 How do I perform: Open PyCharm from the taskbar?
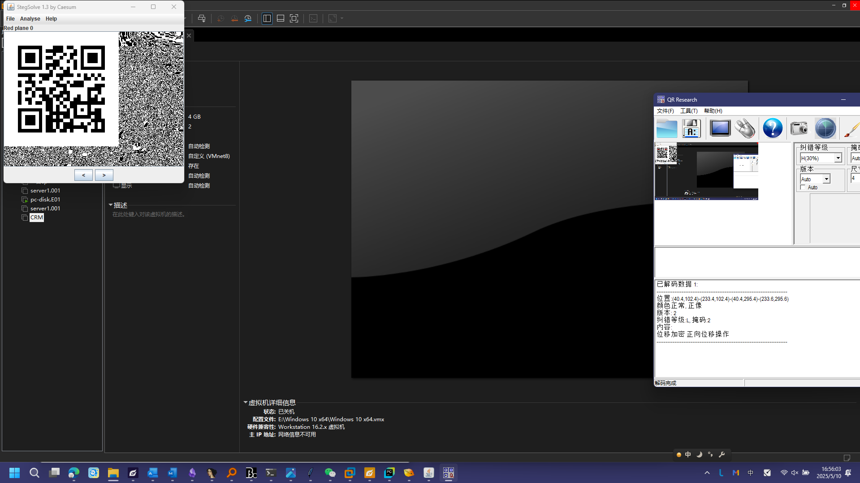pos(389,473)
